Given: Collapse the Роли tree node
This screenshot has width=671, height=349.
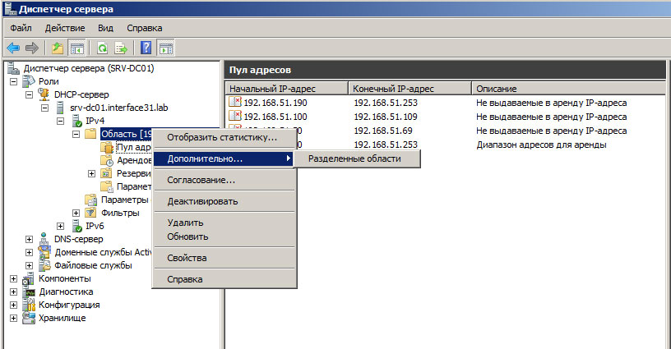Looking at the screenshot, I should pyautogui.click(x=14, y=81).
